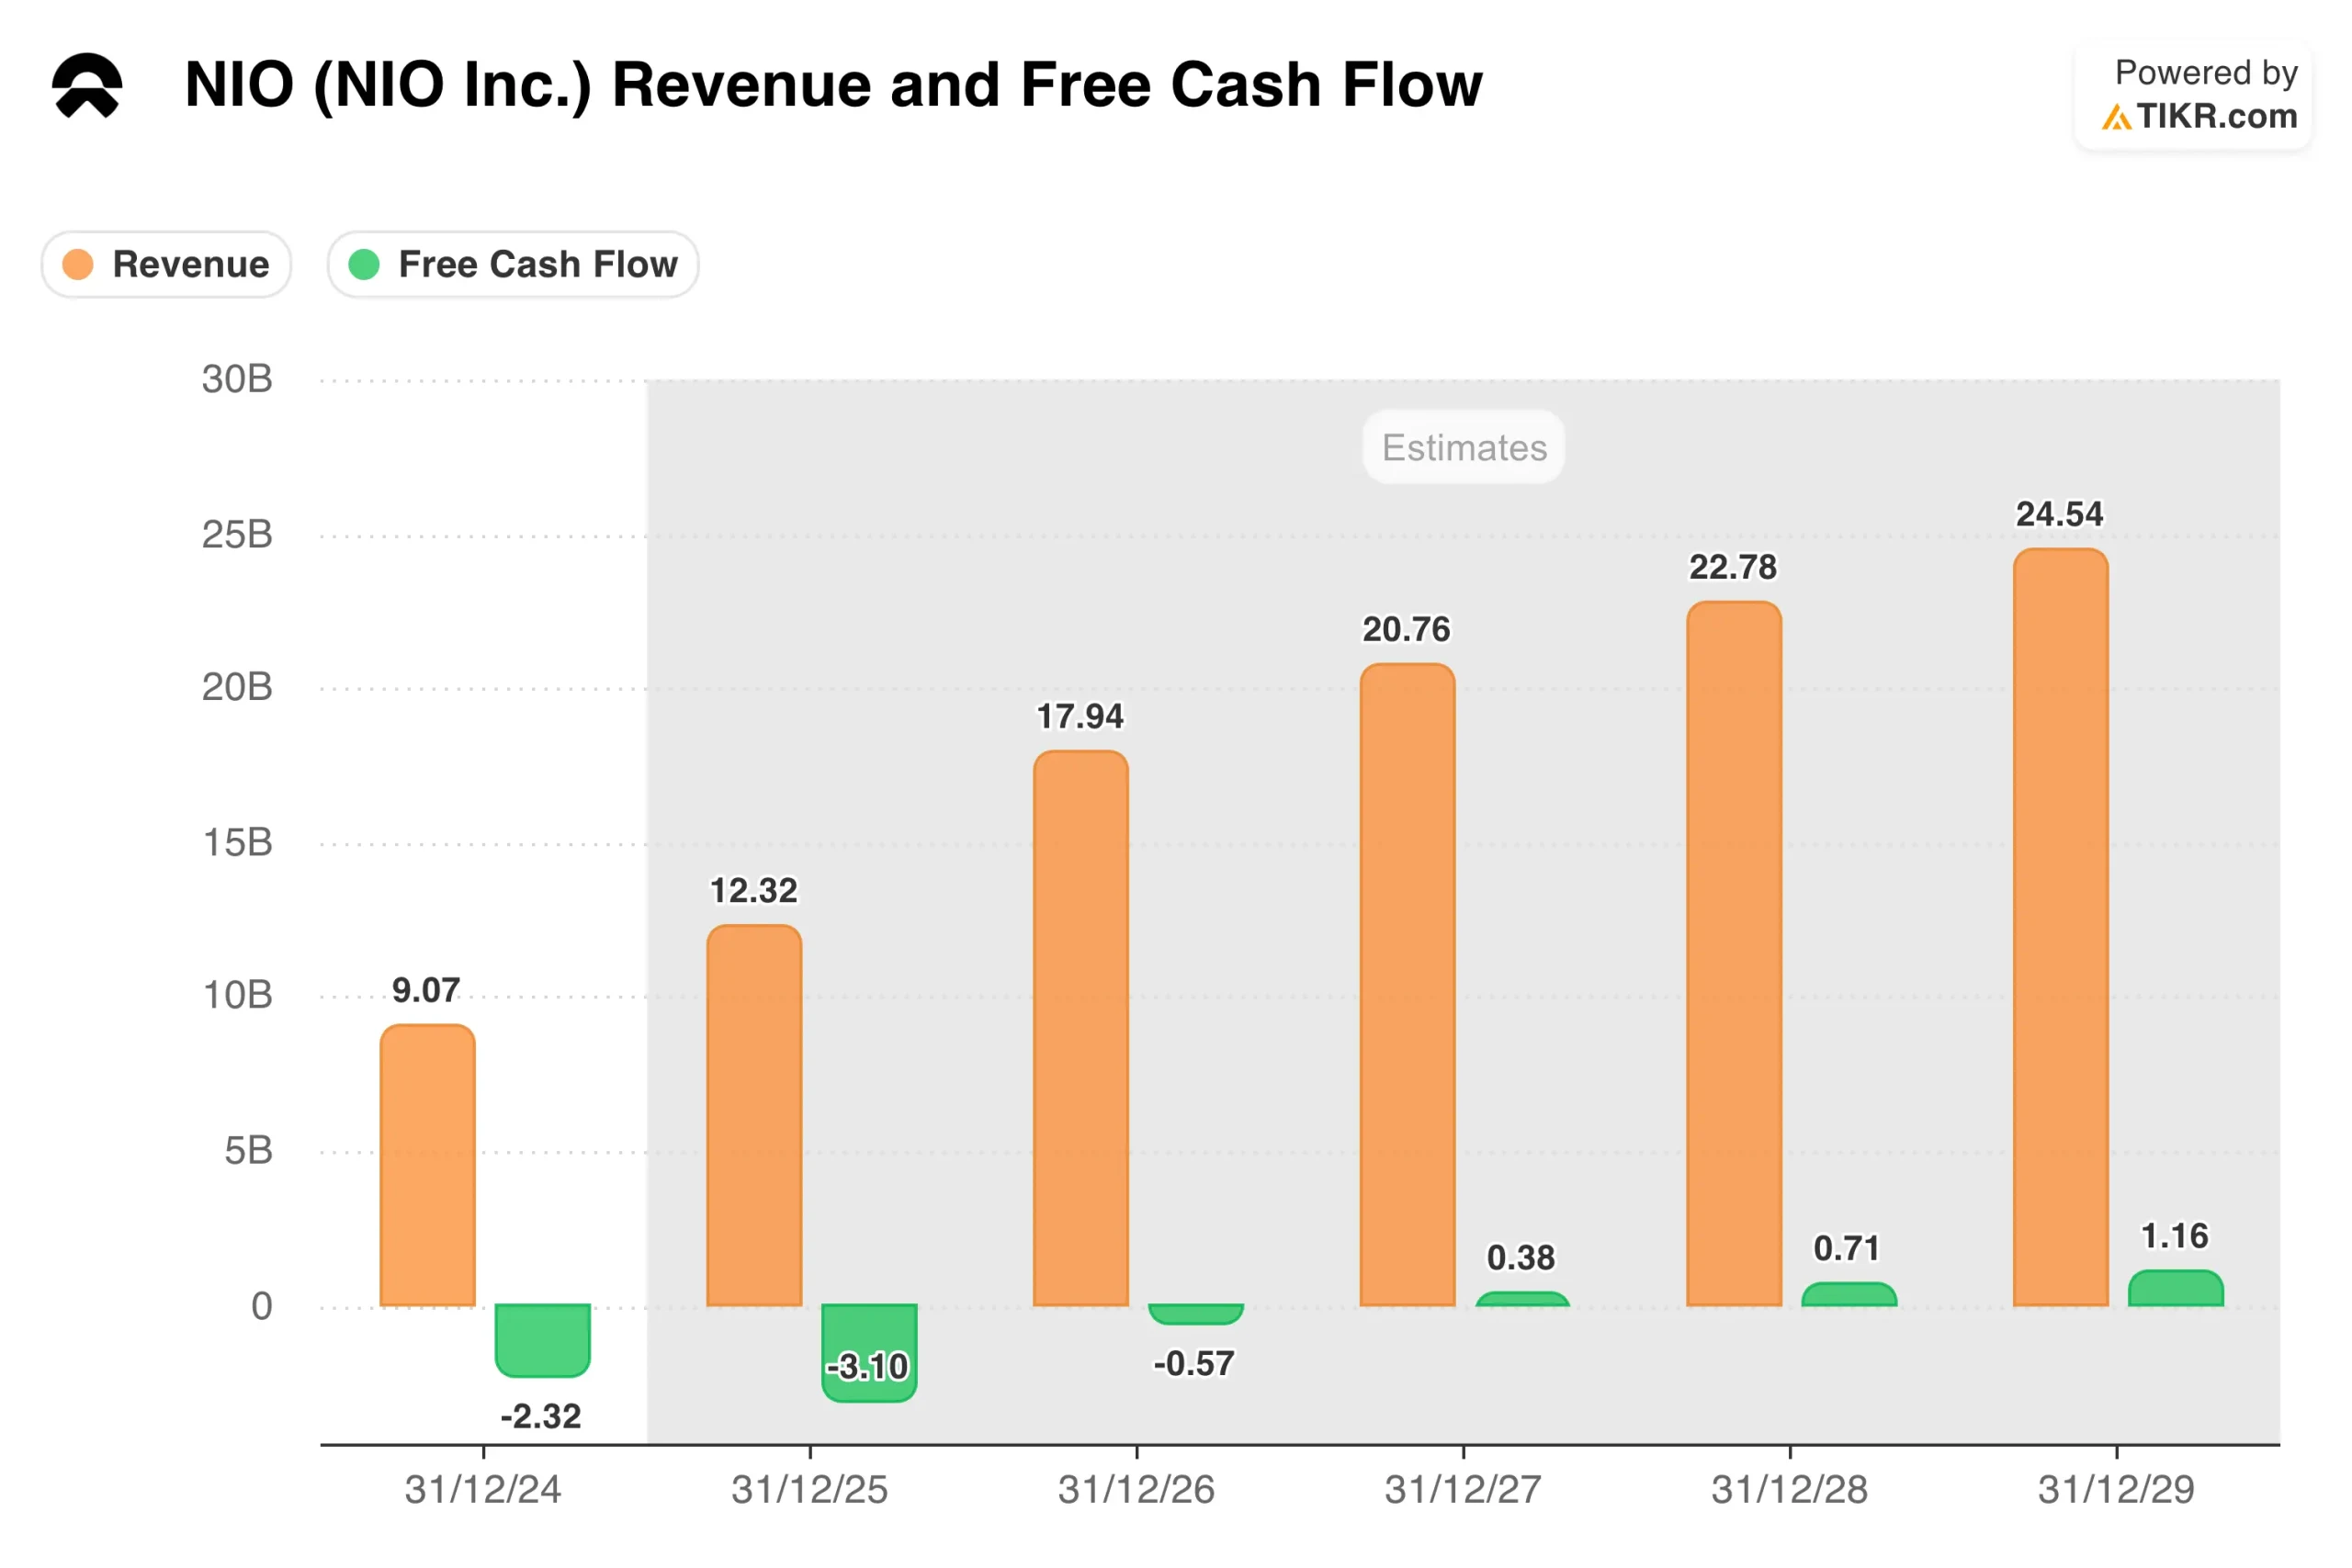Select the 9.07 revenue bar for 2024
The height and width of the screenshot is (1568, 2352).
pos(427,1165)
